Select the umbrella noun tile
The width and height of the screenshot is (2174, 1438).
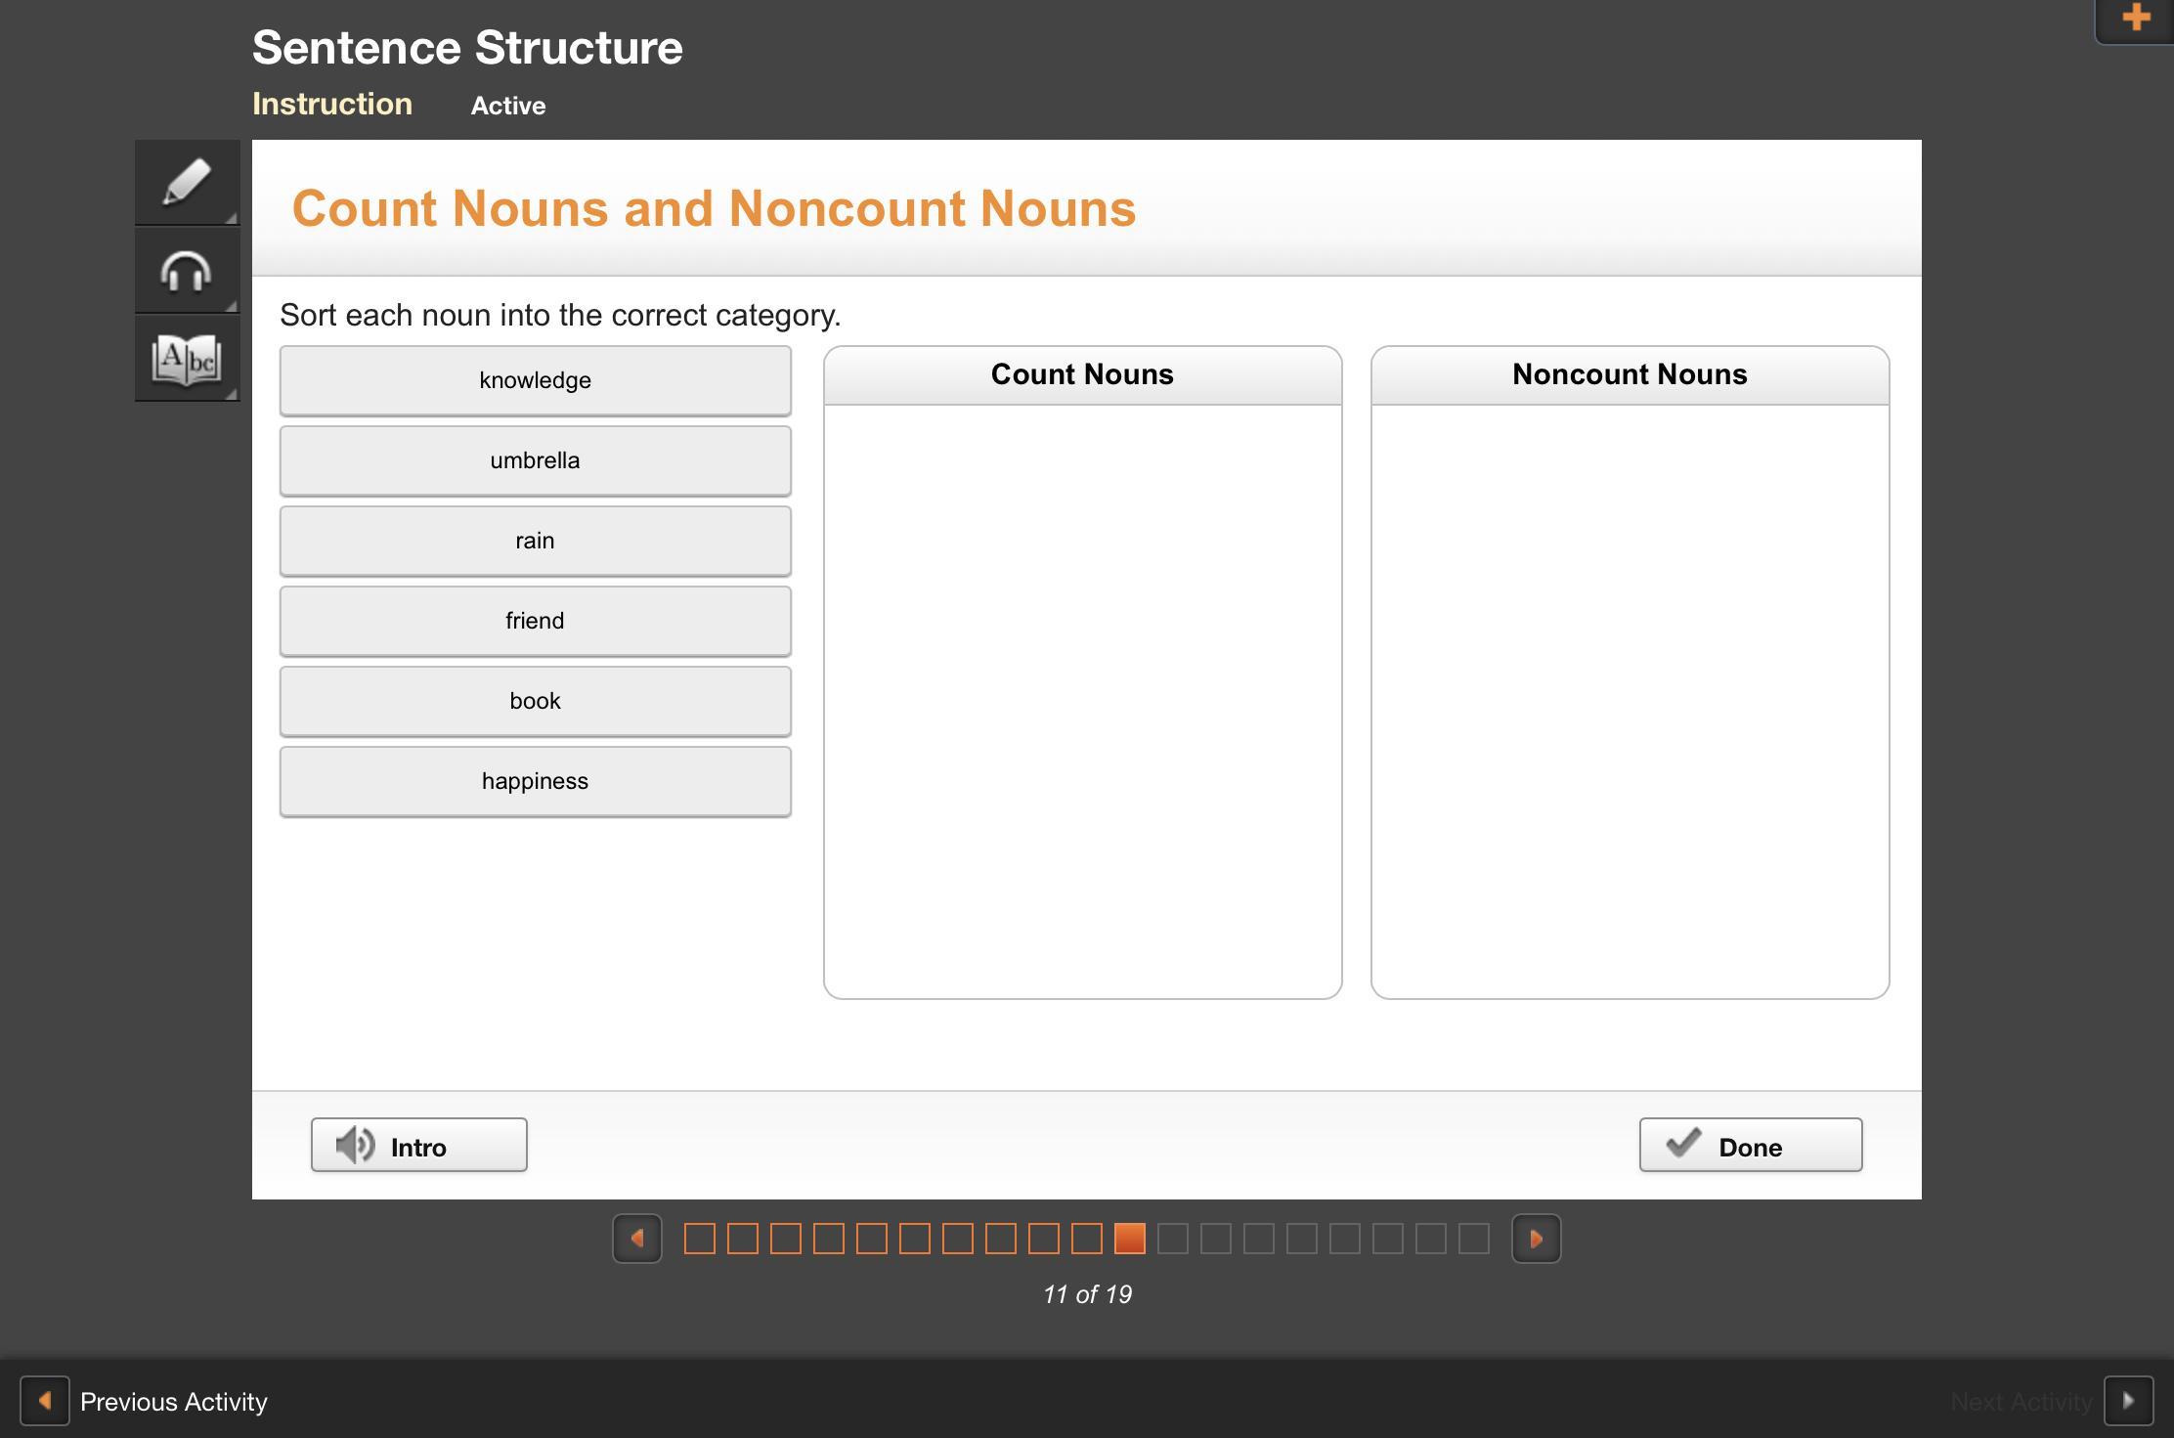point(535,460)
